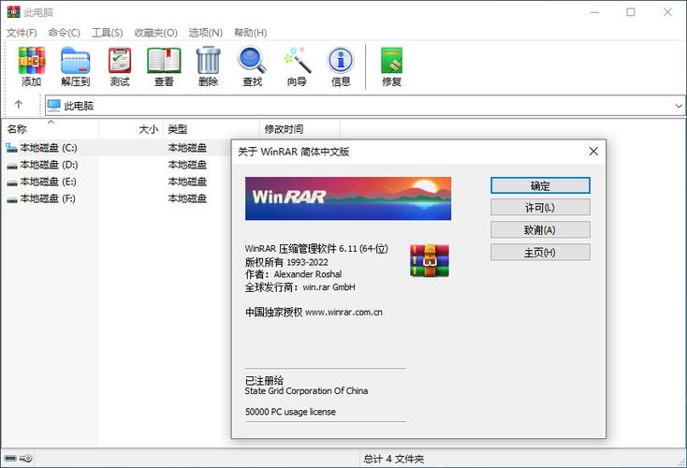Image resolution: width=687 pixels, height=468 pixels.
Task: Click the WinRAR 压缩管理软件 6.11 version text
Action: pyautogui.click(x=316, y=249)
